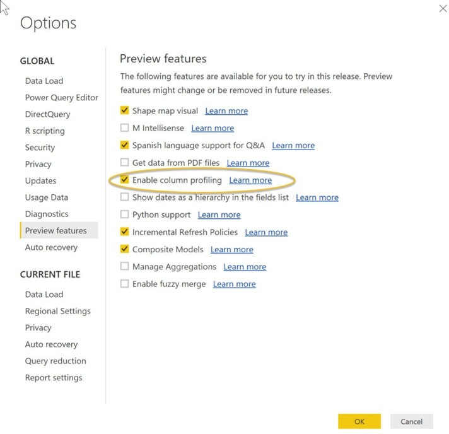Enable Python support checkbox
The width and height of the screenshot is (449, 434).
[124, 215]
